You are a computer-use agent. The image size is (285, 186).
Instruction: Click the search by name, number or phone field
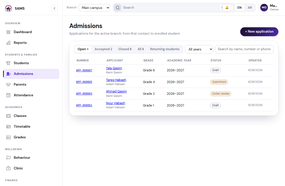coord(244,49)
